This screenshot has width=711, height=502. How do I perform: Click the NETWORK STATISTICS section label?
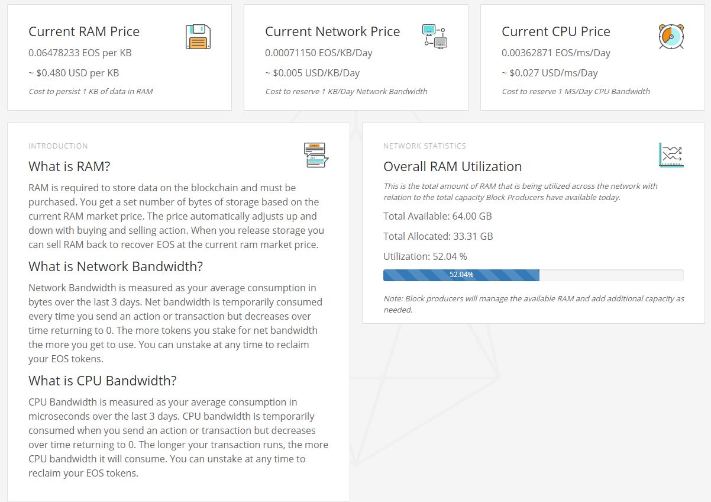[425, 146]
